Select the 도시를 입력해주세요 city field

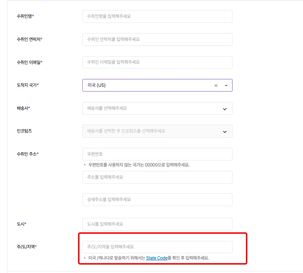click(x=157, y=224)
